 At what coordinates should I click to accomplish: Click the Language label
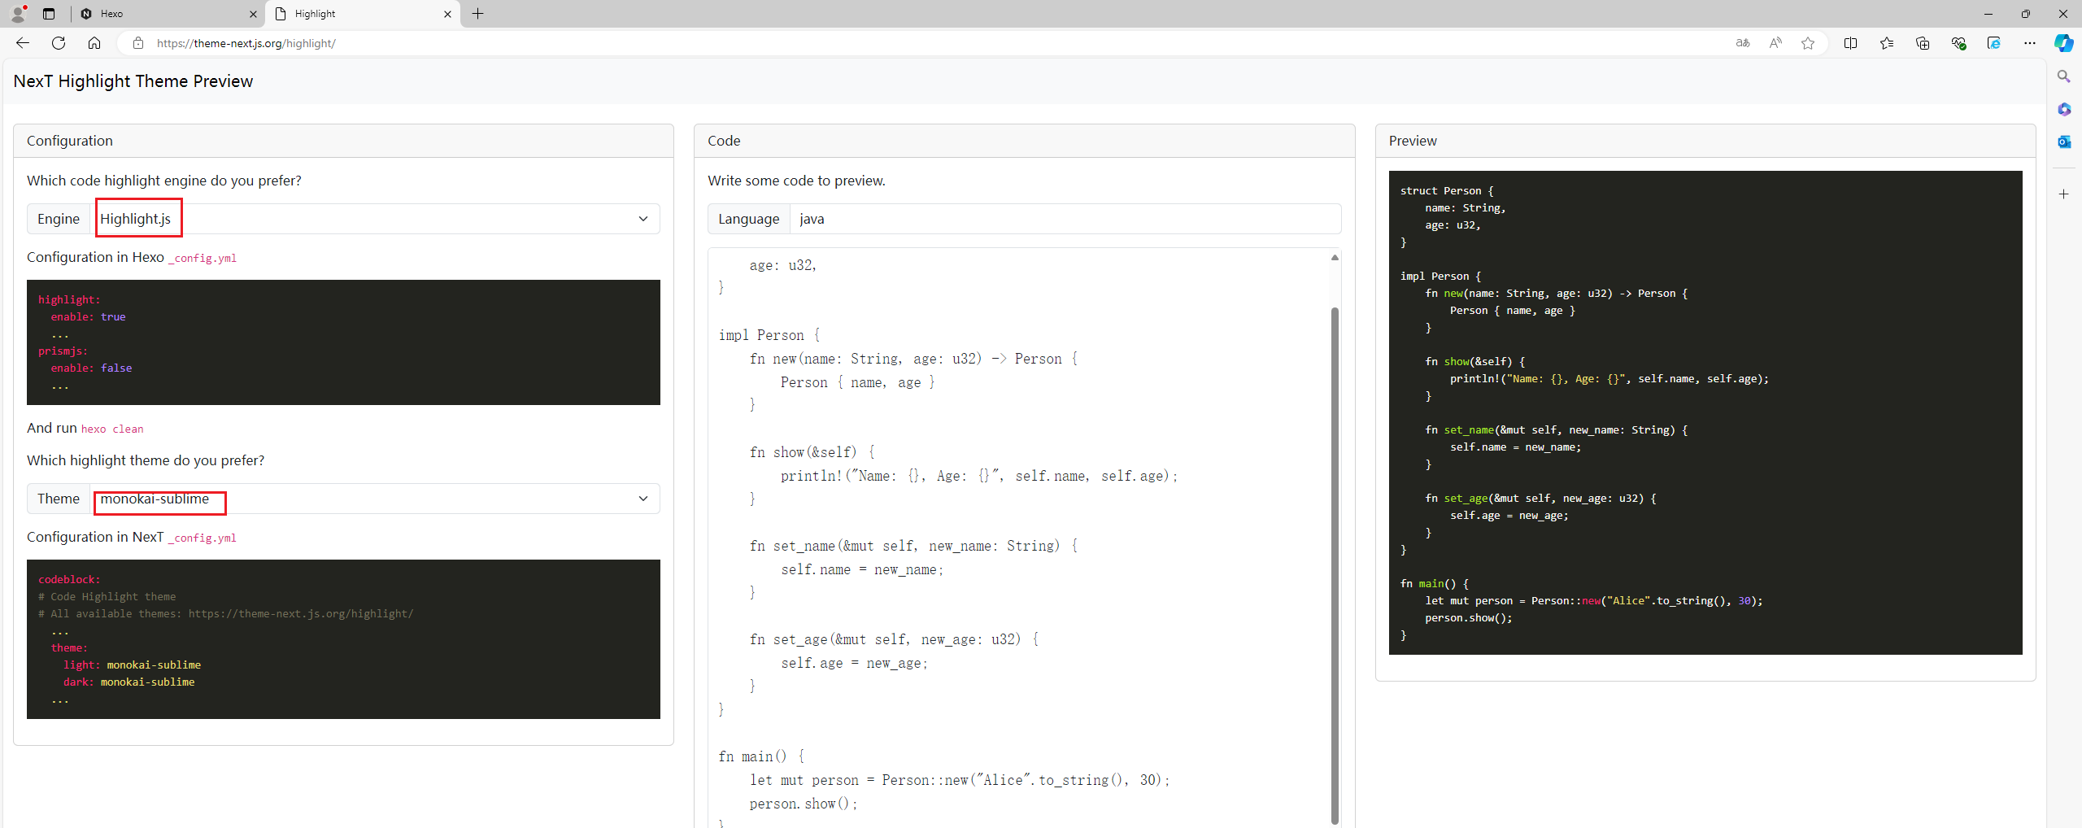coord(748,219)
